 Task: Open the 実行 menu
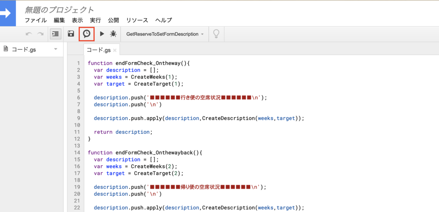[x=95, y=20]
